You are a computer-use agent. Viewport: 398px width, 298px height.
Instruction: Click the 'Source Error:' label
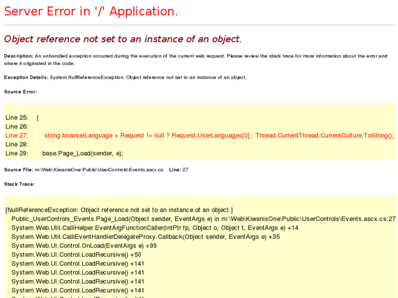point(20,92)
